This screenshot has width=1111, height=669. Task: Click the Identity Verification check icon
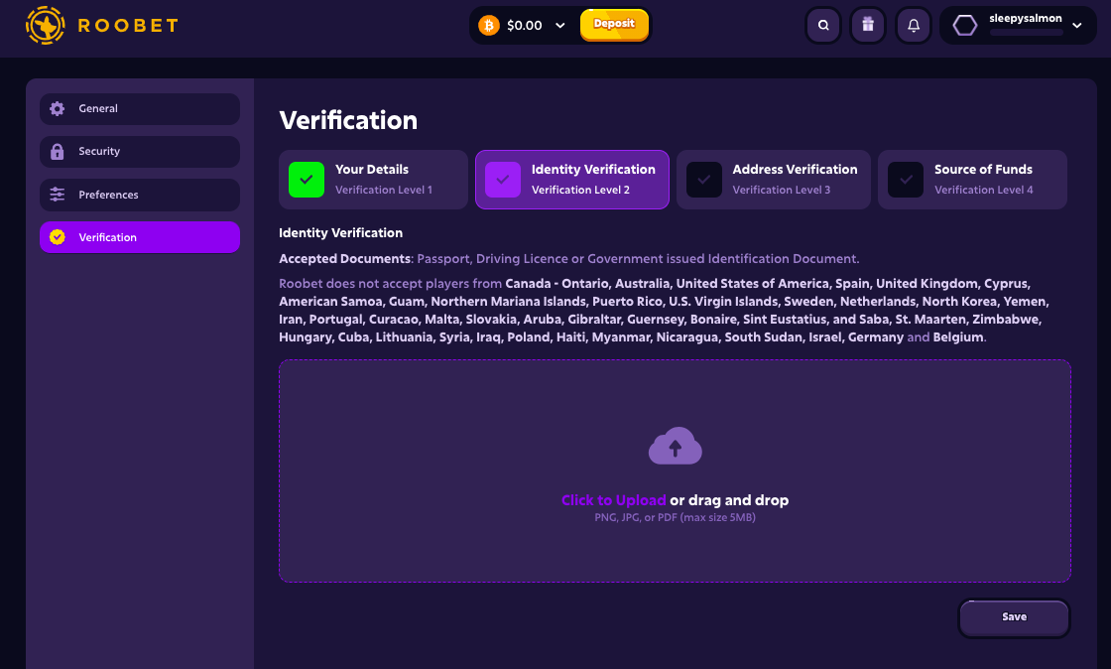click(503, 179)
